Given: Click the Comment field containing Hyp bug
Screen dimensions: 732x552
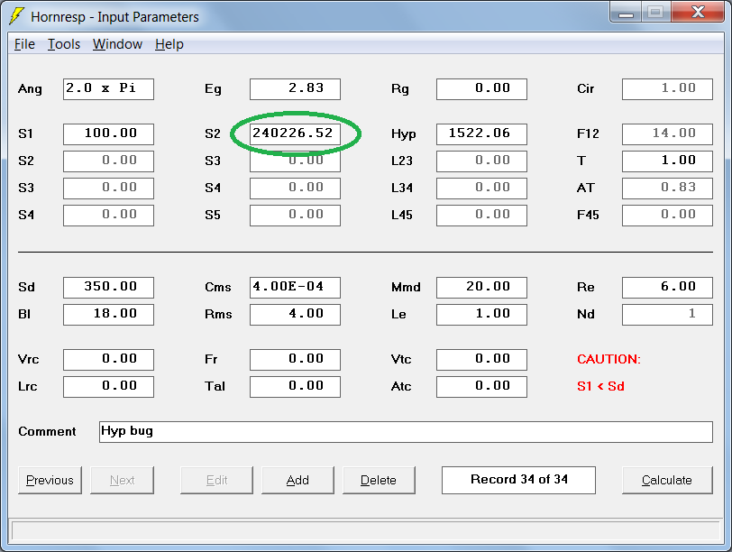Looking at the screenshot, I should (x=406, y=431).
